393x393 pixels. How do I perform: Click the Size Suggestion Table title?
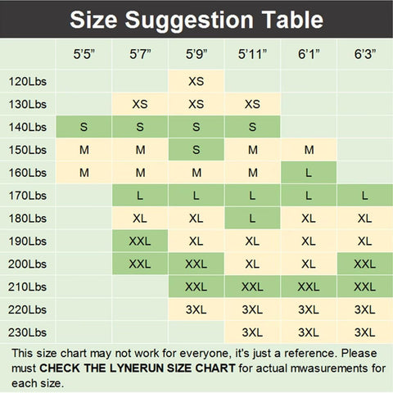point(196,20)
